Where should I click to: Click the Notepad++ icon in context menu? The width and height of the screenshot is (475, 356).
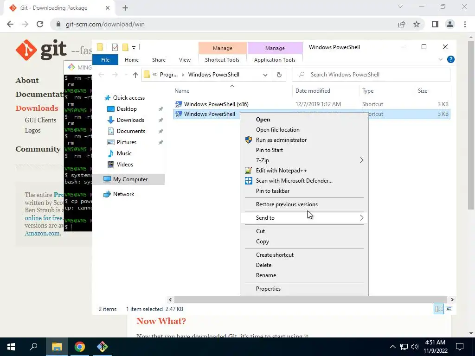click(249, 171)
